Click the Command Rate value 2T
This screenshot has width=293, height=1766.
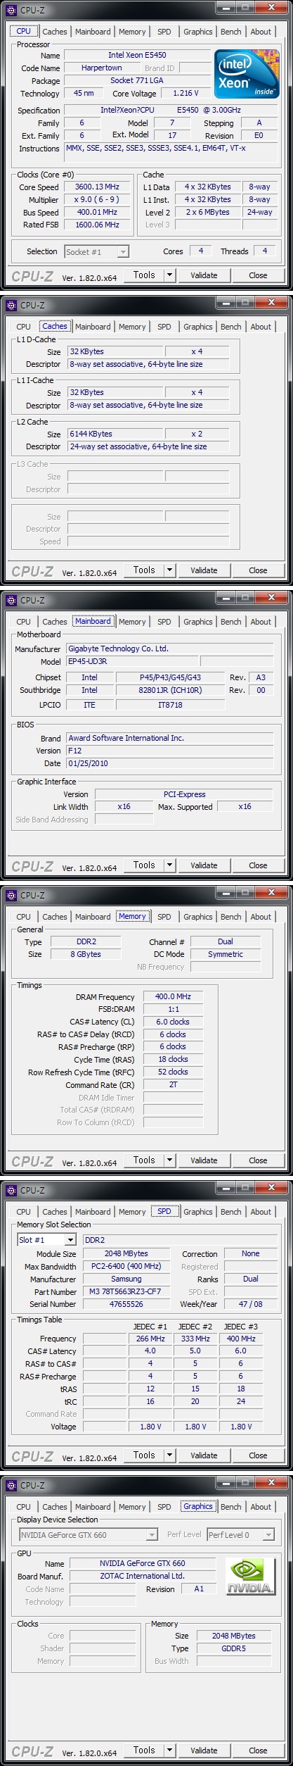point(173,1085)
